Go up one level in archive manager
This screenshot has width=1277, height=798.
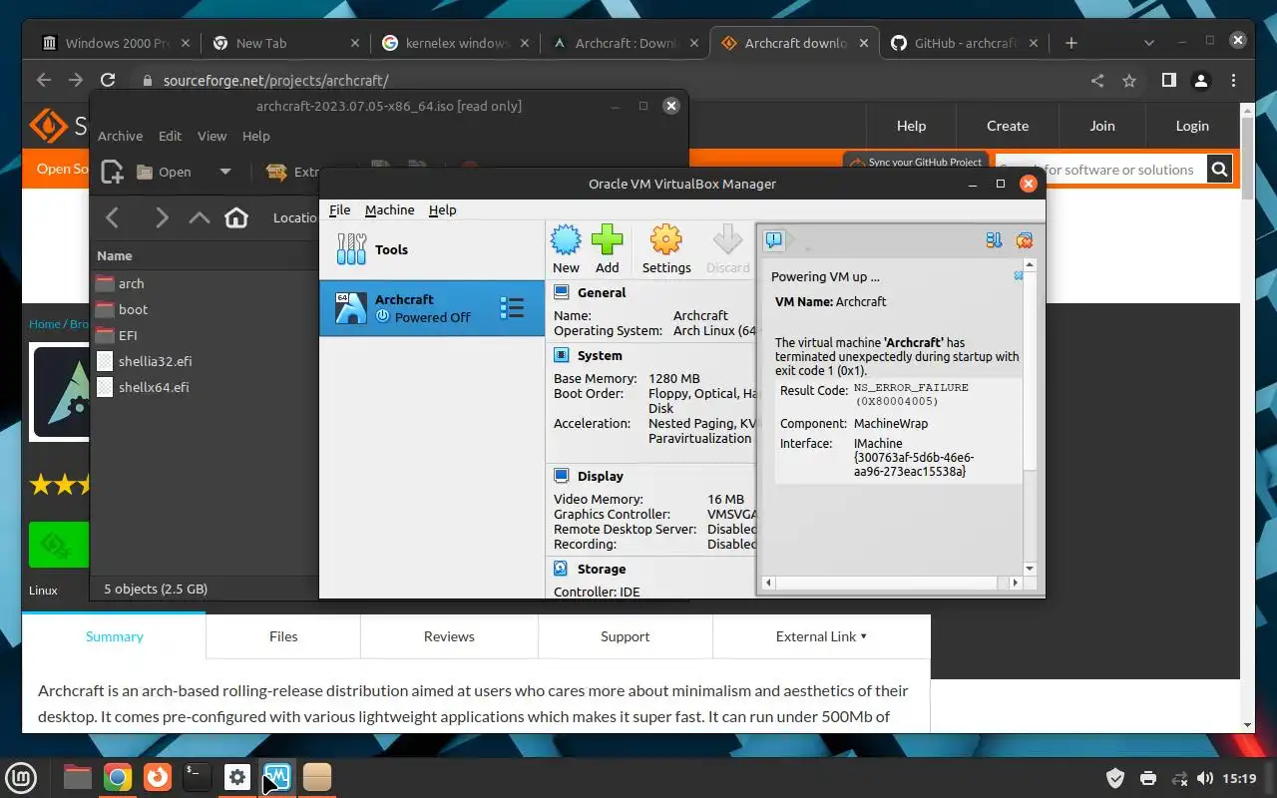(x=200, y=217)
